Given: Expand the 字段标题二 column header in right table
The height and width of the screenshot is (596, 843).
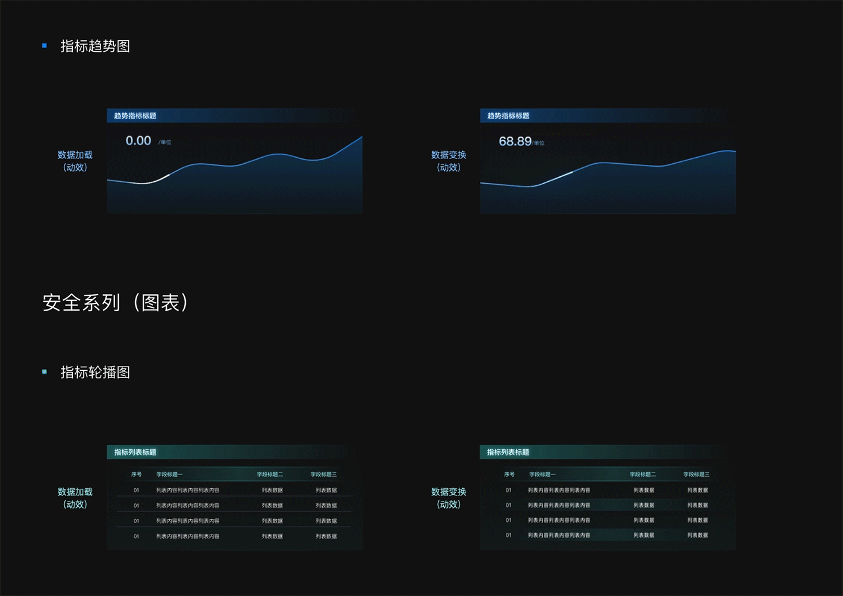Looking at the screenshot, I should coord(644,474).
